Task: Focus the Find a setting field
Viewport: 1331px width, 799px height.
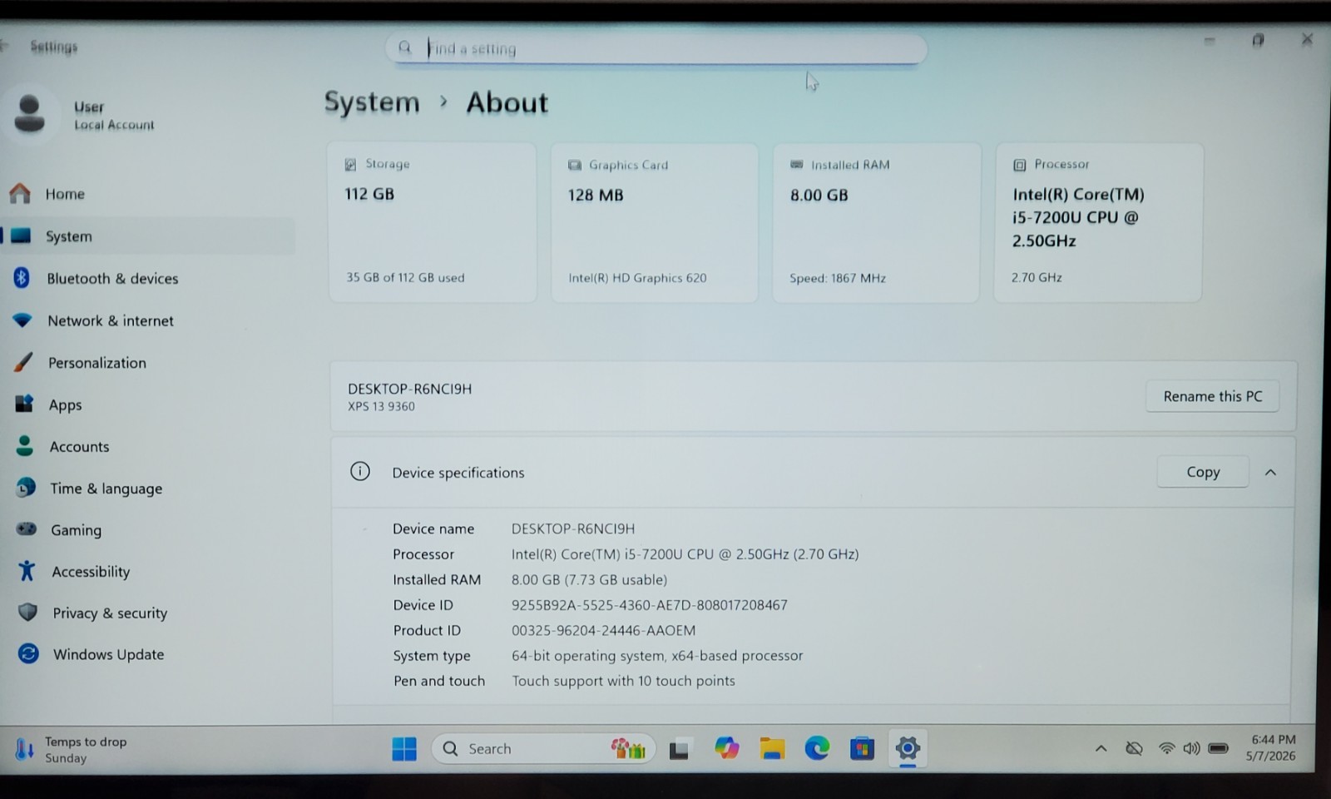Action: point(656,48)
